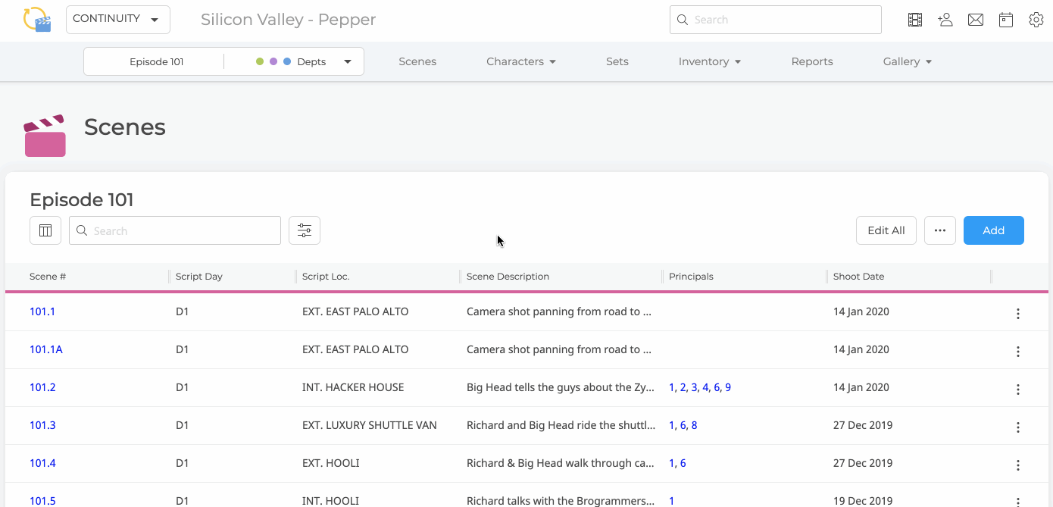1053x507 pixels.
Task: Click the Silicon Valley - Pepper project title
Action: [288, 20]
